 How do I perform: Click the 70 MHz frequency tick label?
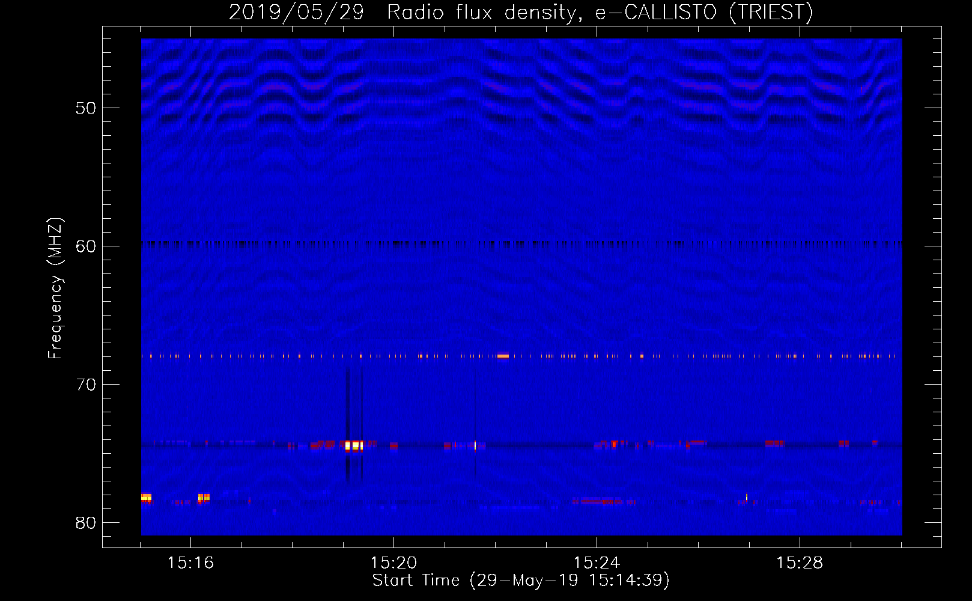click(x=86, y=385)
